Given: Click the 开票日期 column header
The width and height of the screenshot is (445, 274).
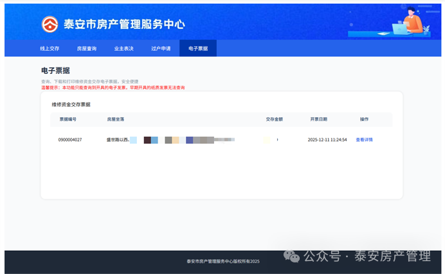Looking at the screenshot, I should pos(318,119).
